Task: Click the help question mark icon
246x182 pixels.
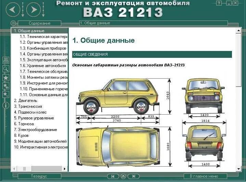Action: pos(219,3)
